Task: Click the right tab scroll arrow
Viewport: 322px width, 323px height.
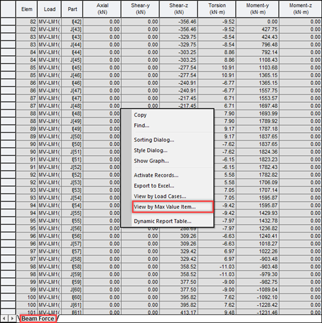Action: tap(12, 319)
